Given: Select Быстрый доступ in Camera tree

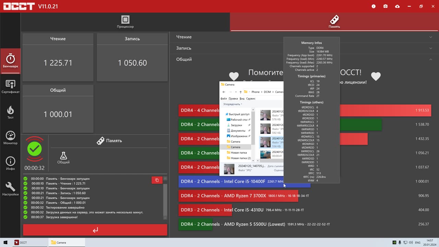Looking at the screenshot, I should click(x=237, y=114).
